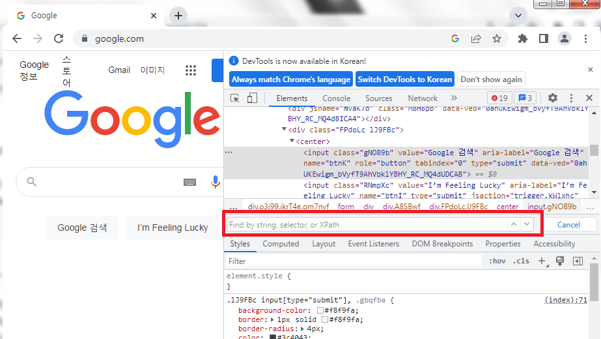Open a new browser tab
Image resolution: width=601 pixels, height=339 pixels.
click(178, 16)
